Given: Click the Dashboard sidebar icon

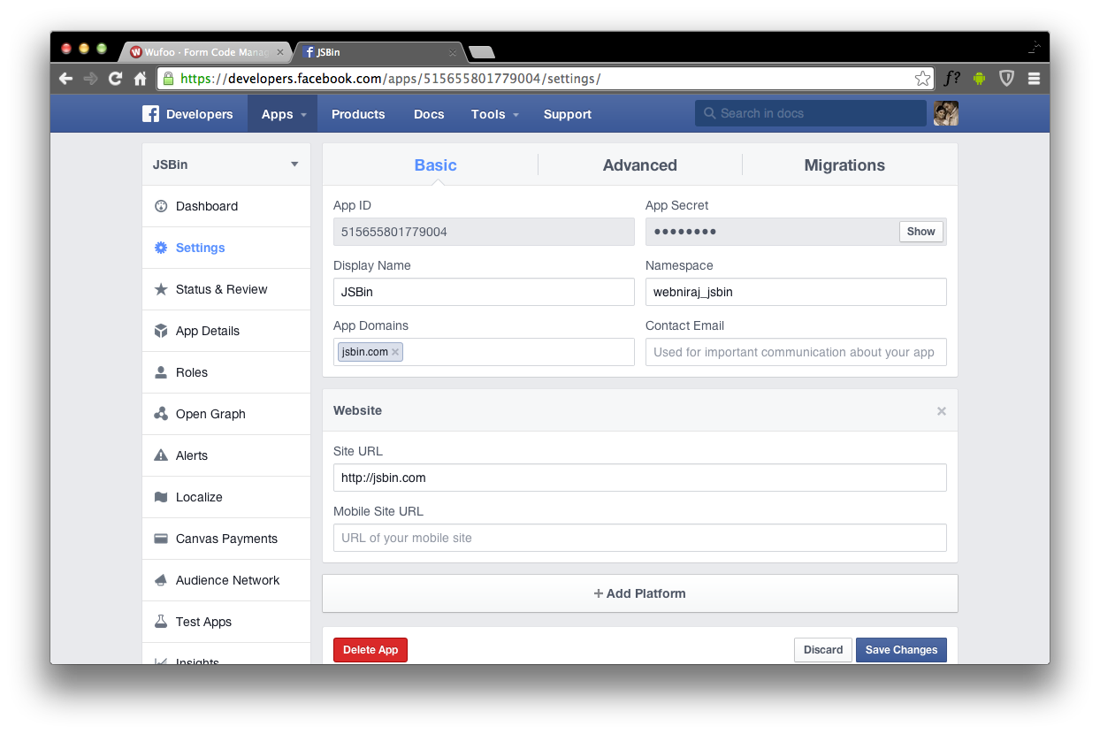Looking at the screenshot, I should pyautogui.click(x=161, y=206).
